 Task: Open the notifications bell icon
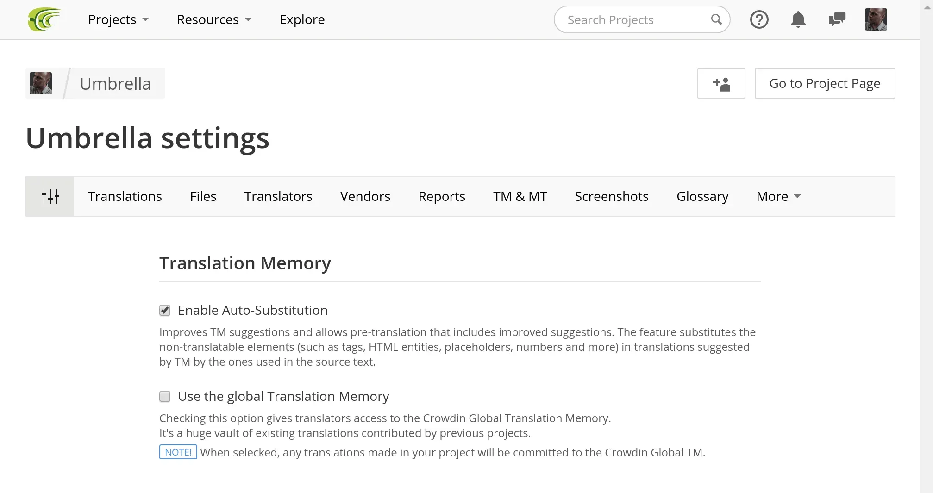(798, 19)
